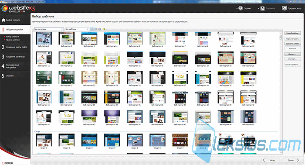Select template Веб-портал 11 thumbnail
The width and height of the screenshot is (305, 165).
coord(44,58)
